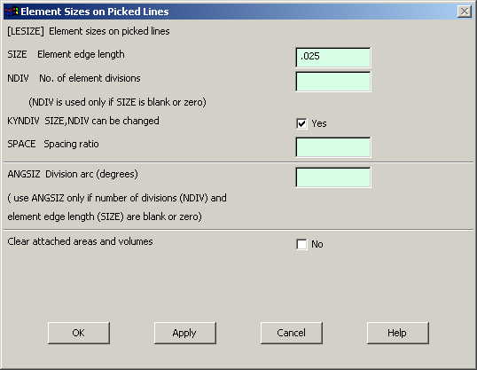Screen dimensions: 477x370
Task: Dismiss the dialog with Cancel
Action: click(291, 333)
